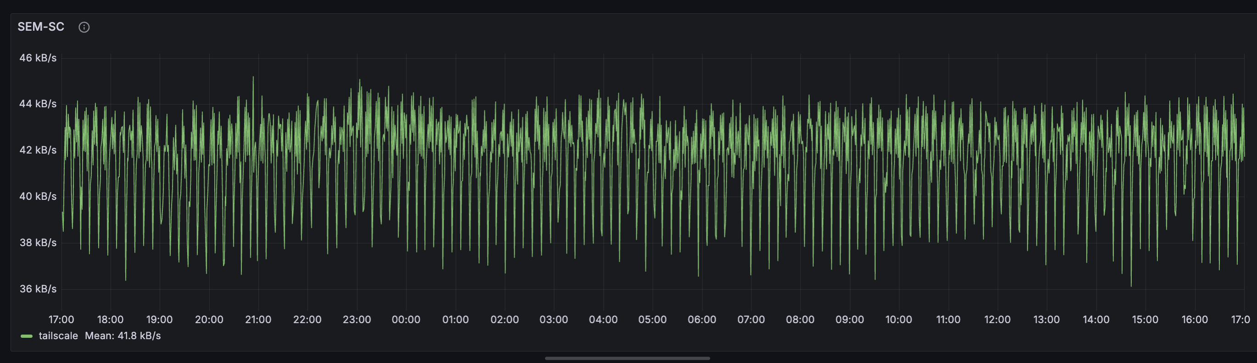Click the 15:00 time axis label
This screenshot has width=1257, height=363.
[1145, 319]
